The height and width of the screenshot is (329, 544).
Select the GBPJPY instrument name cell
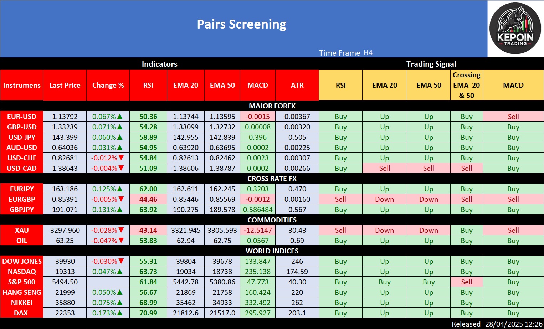click(x=22, y=210)
